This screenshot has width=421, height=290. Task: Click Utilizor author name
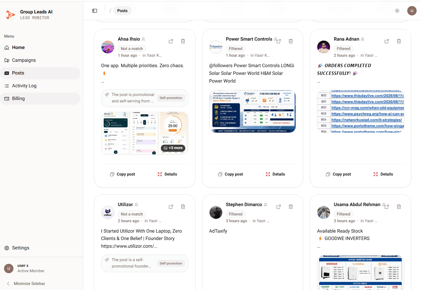126,205
